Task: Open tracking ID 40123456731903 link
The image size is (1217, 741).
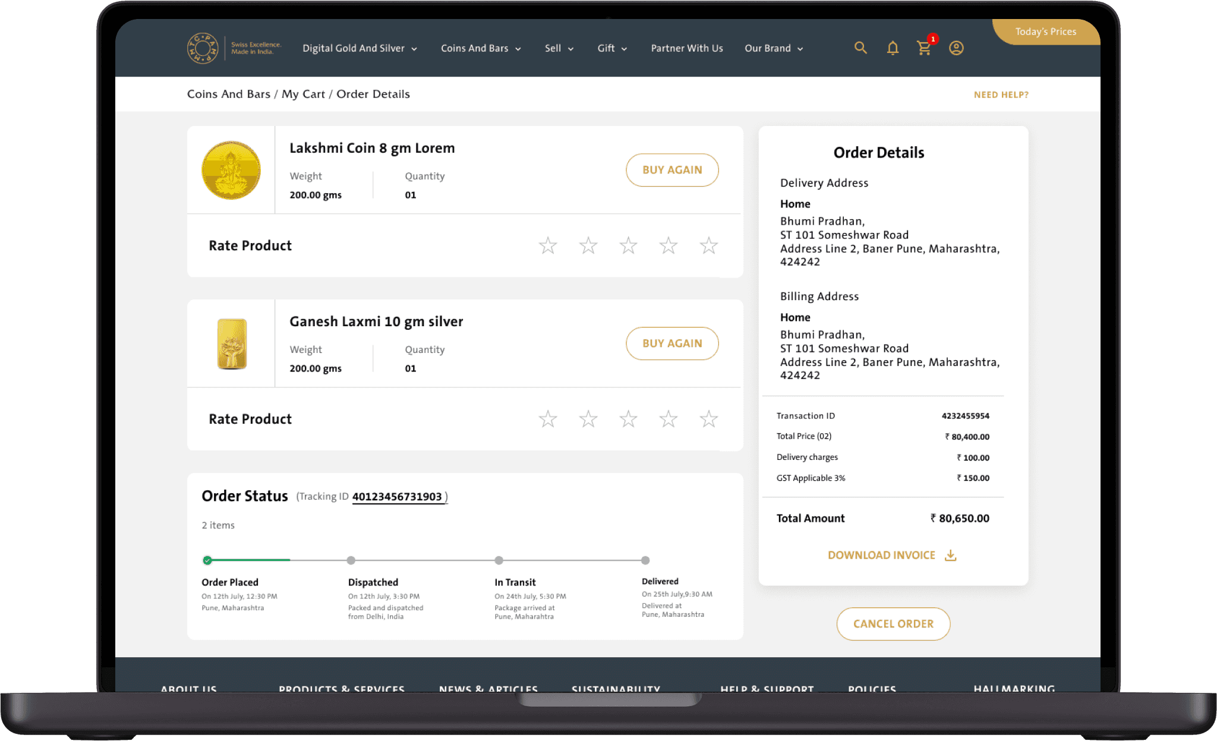Action: [397, 497]
